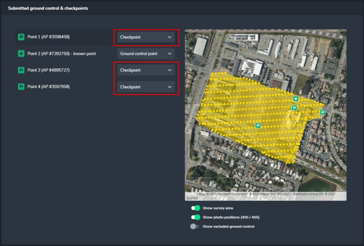Enable Show excluded ground control
The height and width of the screenshot is (246, 364).
coord(195,227)
